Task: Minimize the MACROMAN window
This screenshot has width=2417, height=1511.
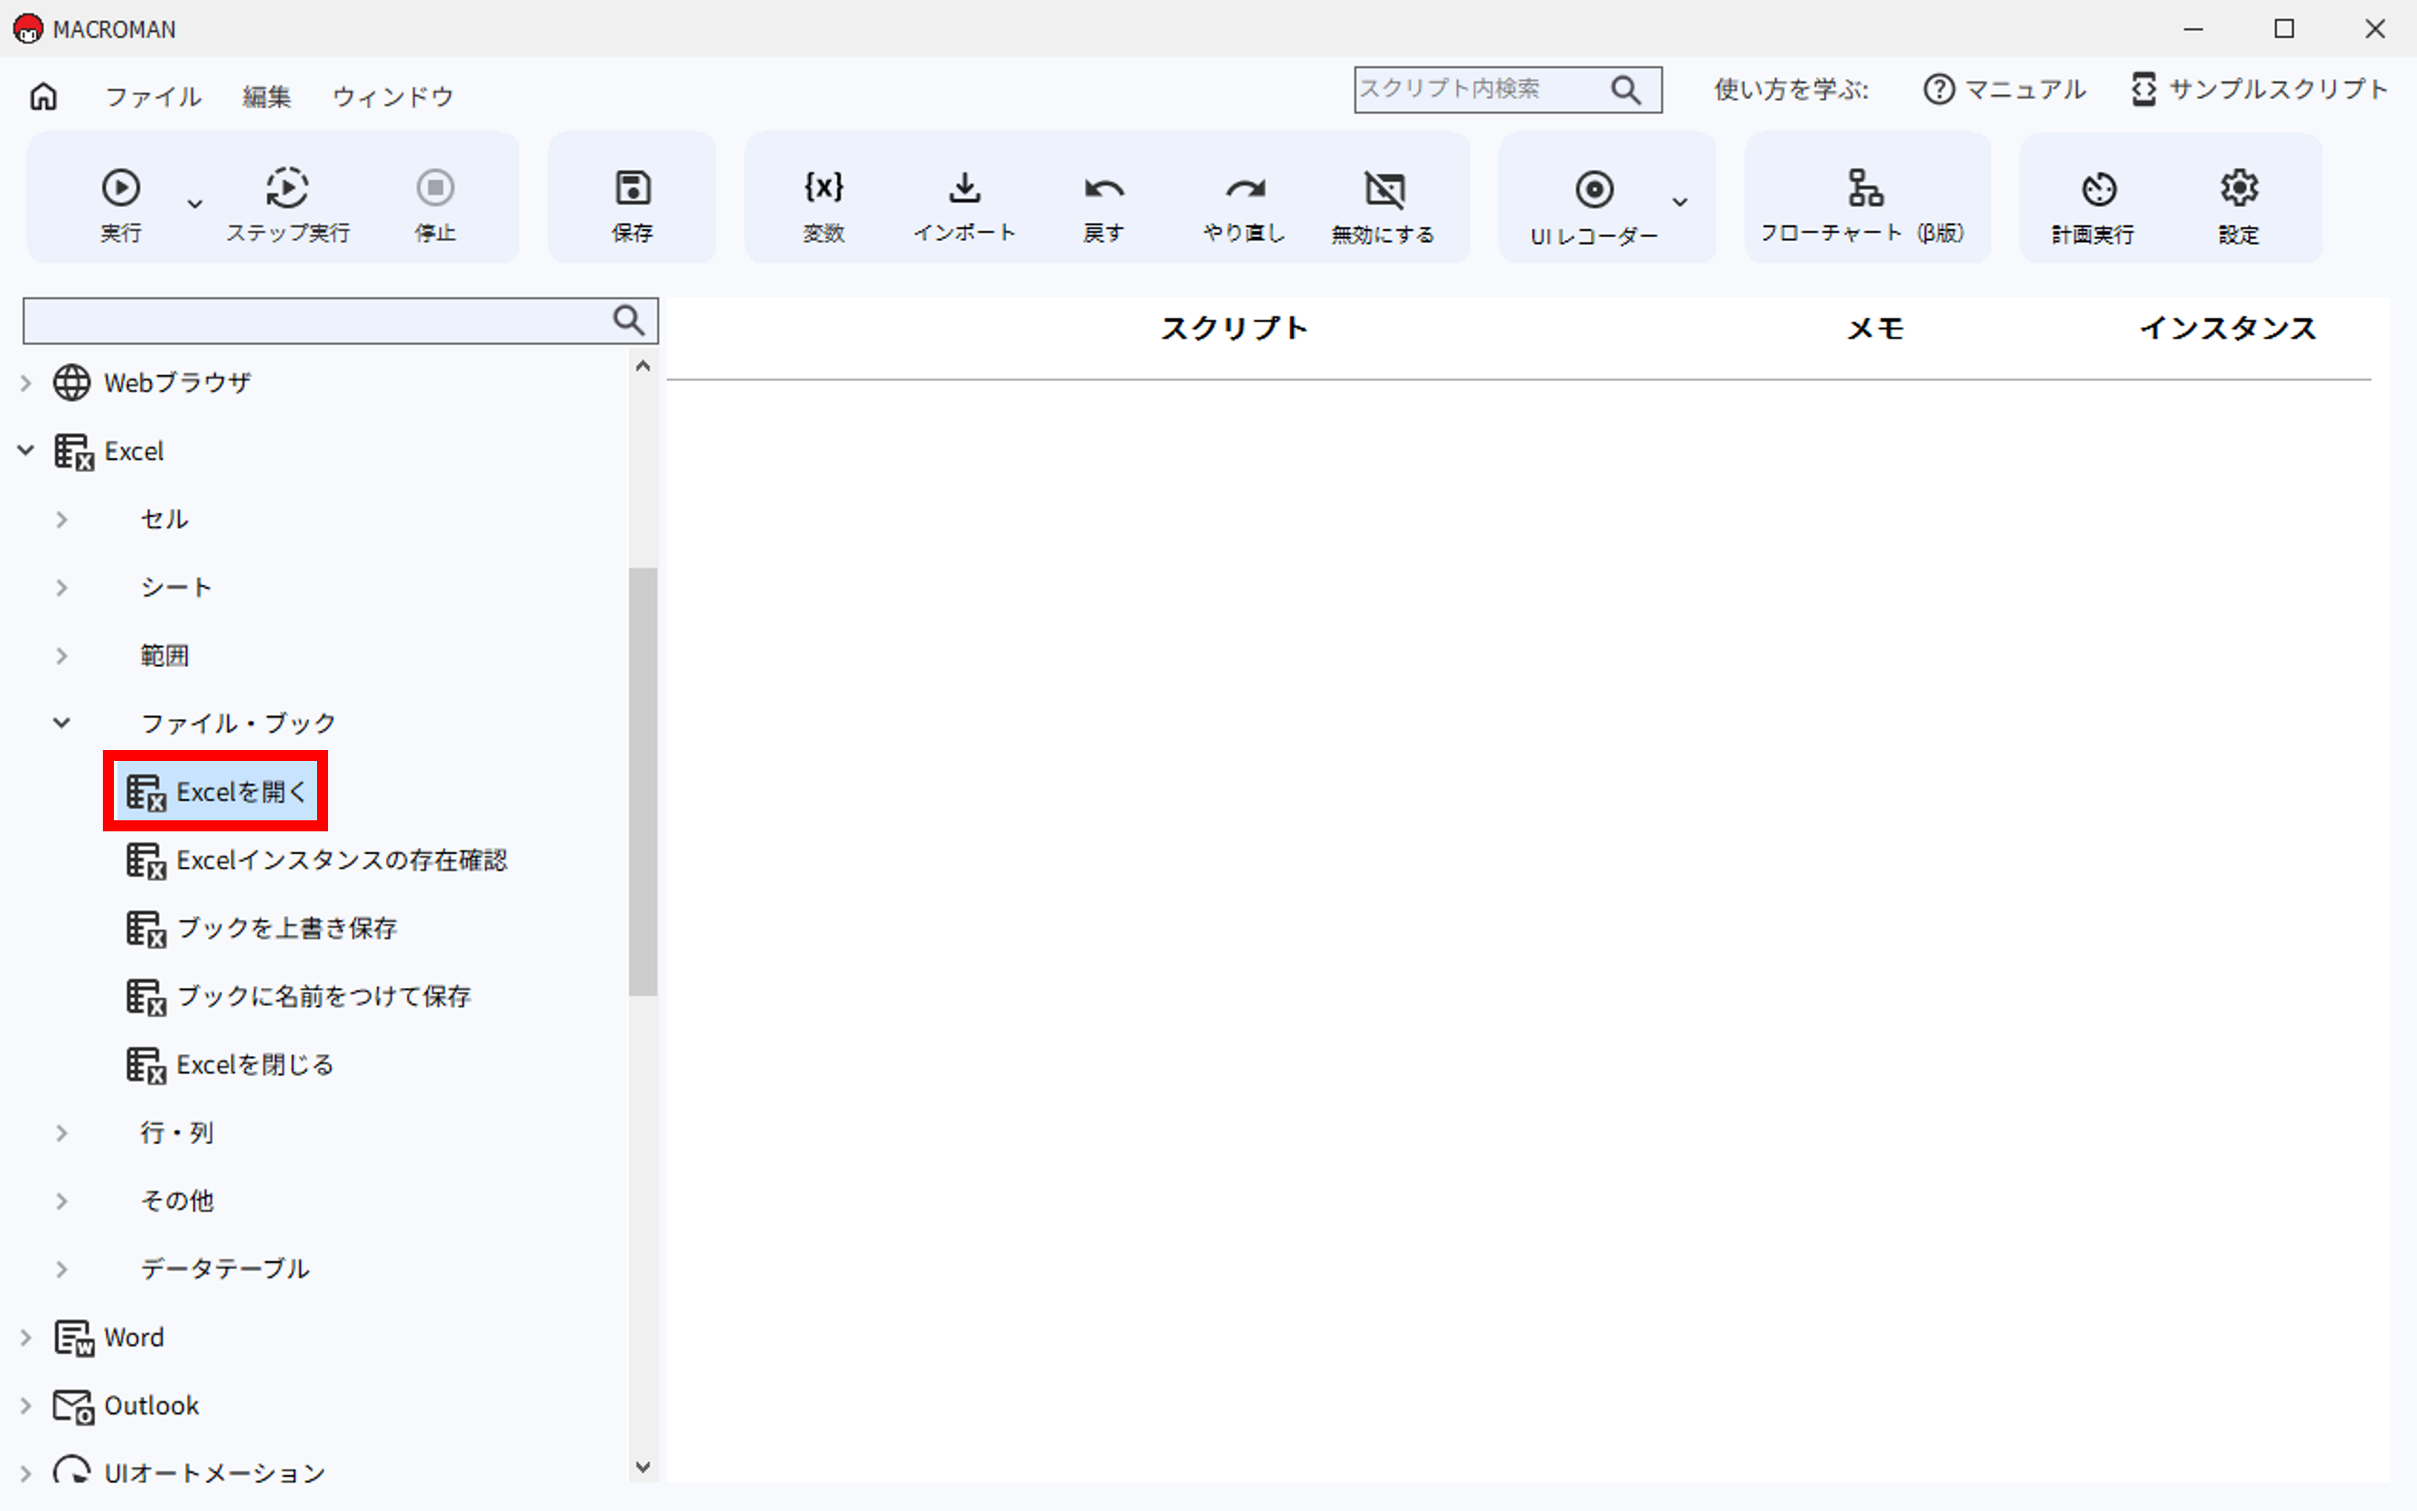Action: coord(2193,29)
